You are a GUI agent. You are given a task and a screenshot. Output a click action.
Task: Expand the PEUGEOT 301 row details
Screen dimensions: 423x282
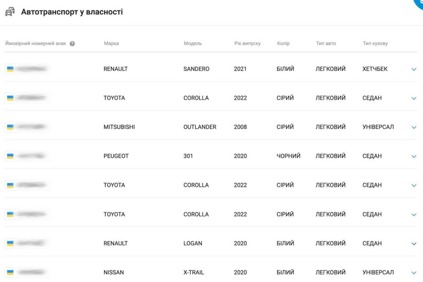coord(414,156)
